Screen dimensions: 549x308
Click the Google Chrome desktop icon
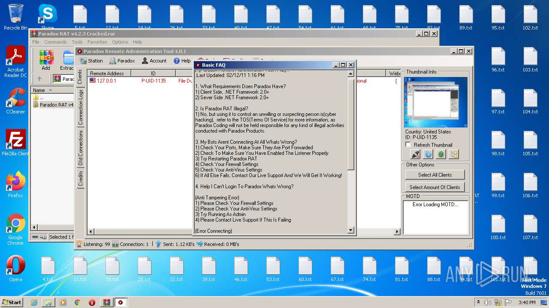click(15, 229)
